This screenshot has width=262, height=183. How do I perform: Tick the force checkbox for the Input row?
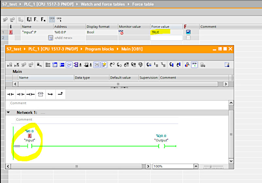(188, 32)
